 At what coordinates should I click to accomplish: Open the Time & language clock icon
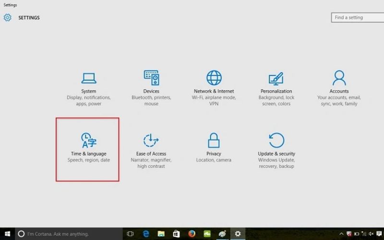tap(89, 140)
